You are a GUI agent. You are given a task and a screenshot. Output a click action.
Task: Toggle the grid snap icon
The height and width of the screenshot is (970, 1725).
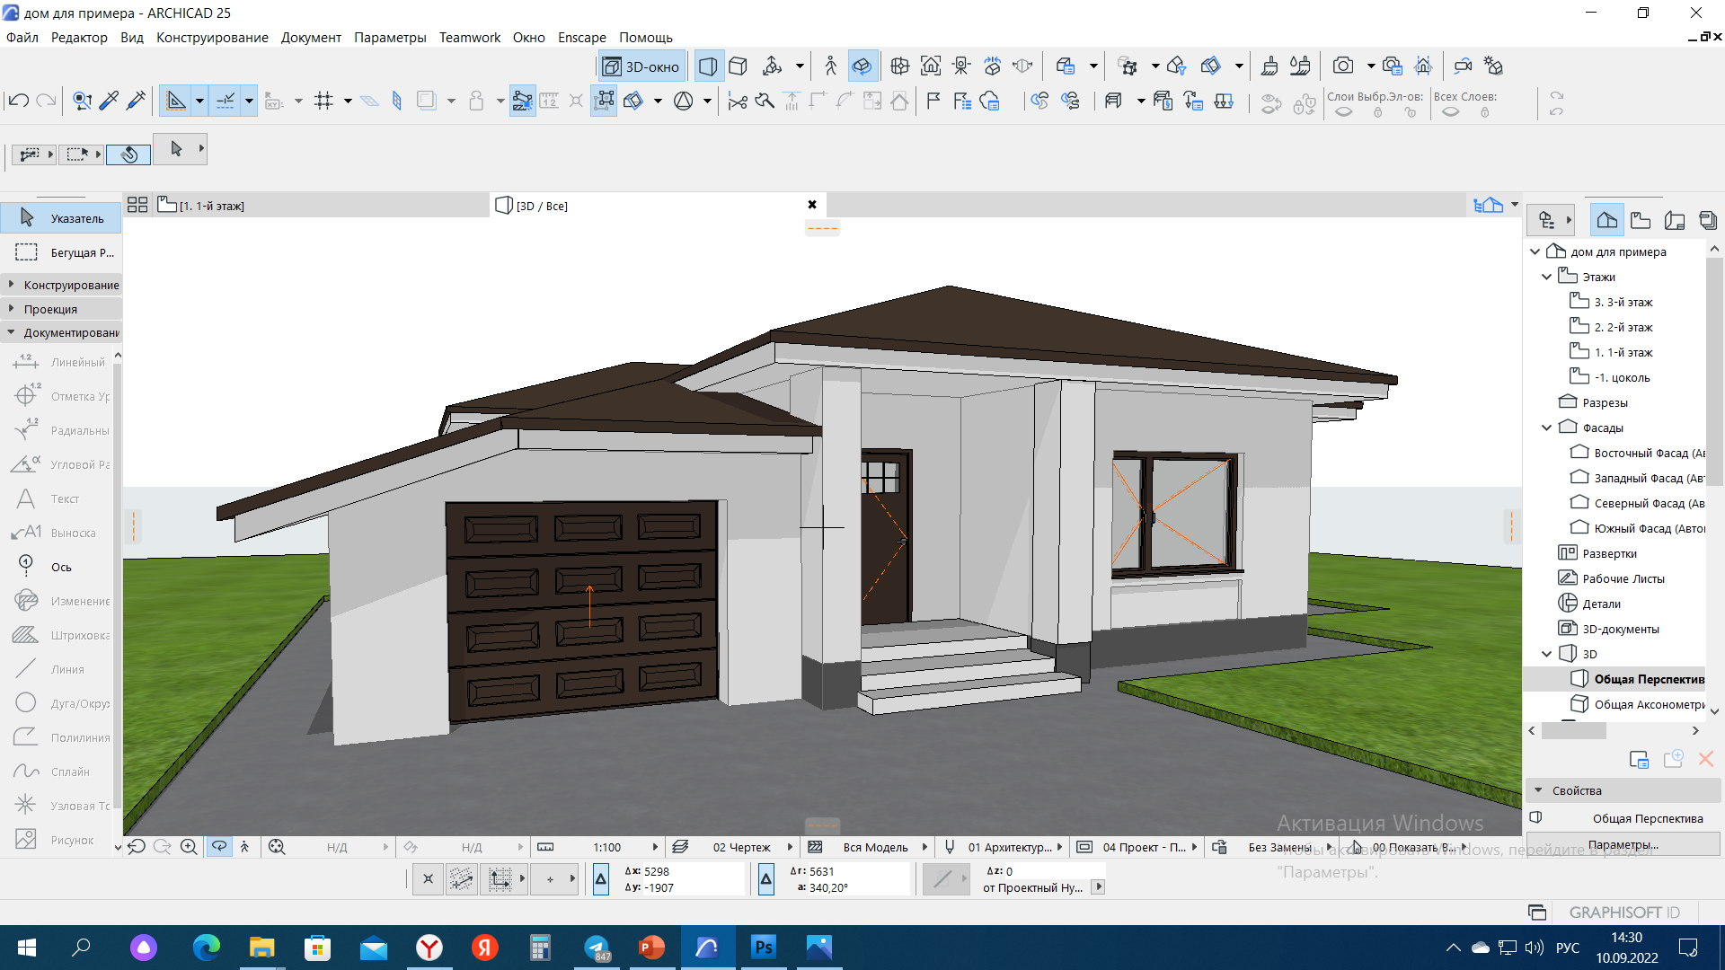pyautogui.click(x=323, y=101)
